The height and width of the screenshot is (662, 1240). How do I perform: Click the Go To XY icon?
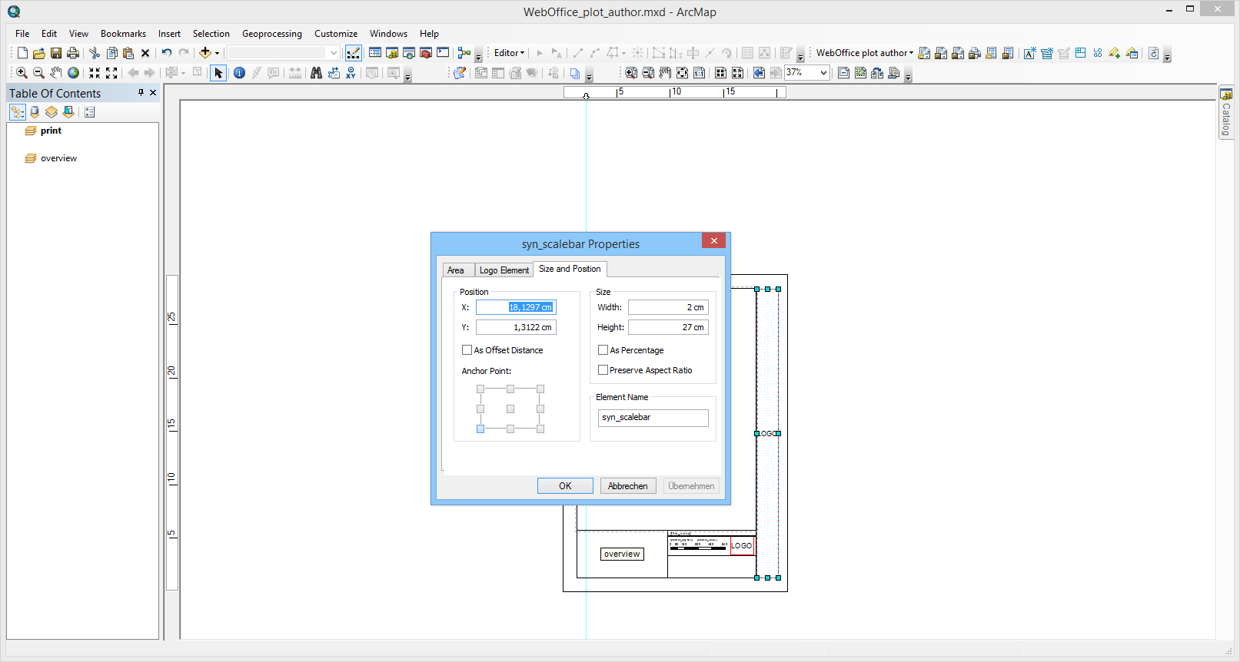click(x=351, y=73)
